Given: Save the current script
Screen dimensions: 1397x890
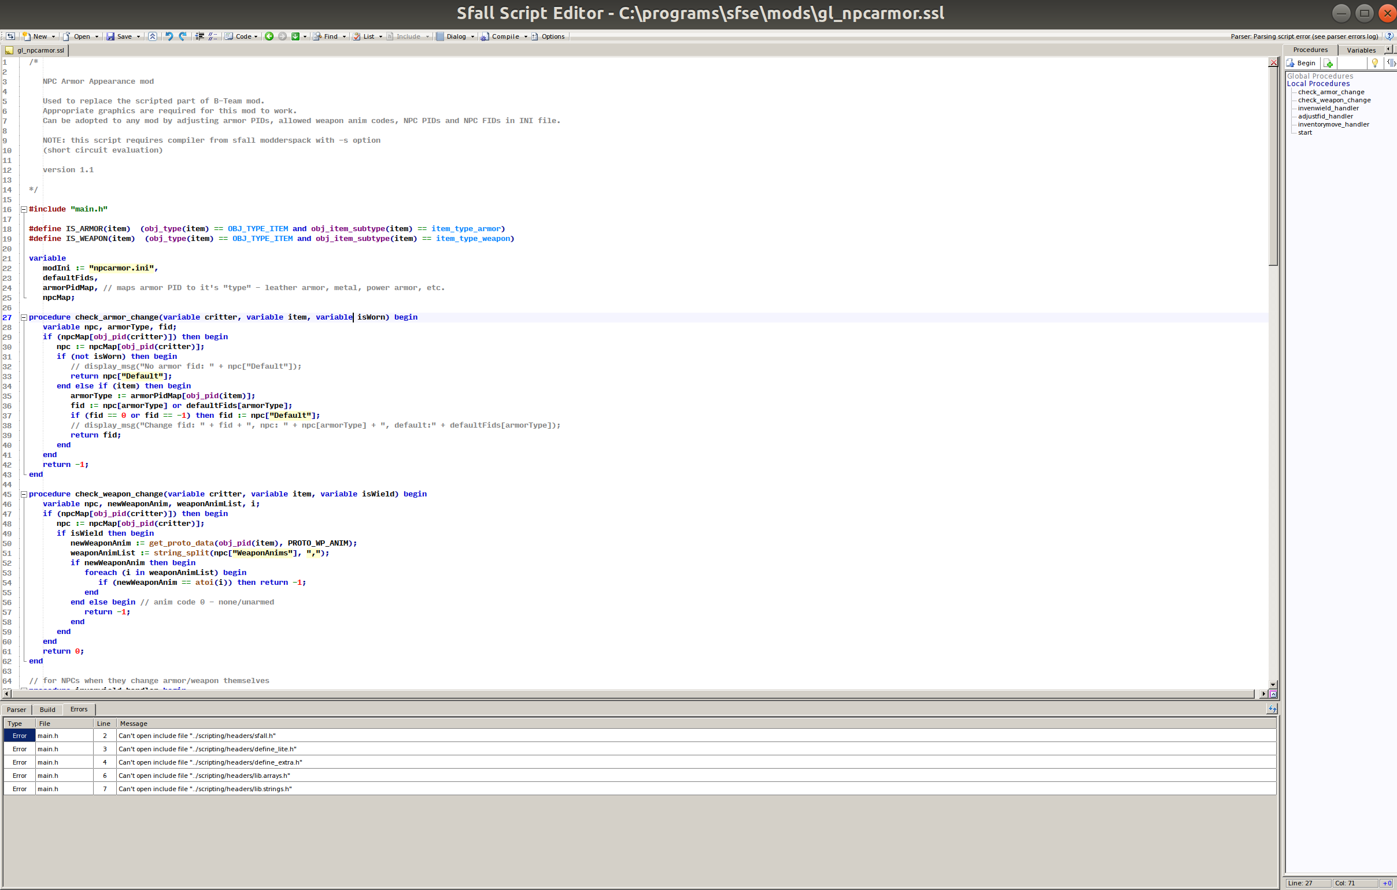Looking at the screenshot, I should [x=119, y=36].
